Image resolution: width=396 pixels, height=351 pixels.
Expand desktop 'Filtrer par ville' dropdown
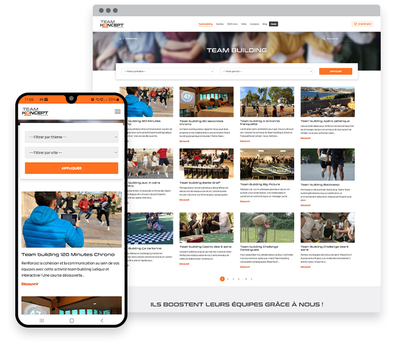(267, 72)
